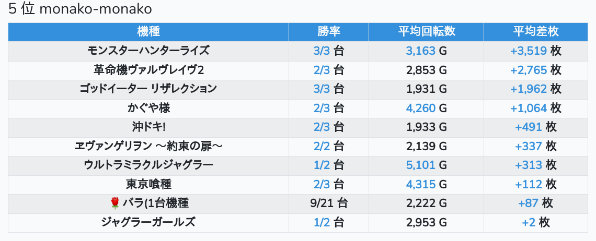The width and height of the screenshot is (596, 241).
Task: Open モンスターハンターライズ 3/3 win rate link
Action: point(322,51)
